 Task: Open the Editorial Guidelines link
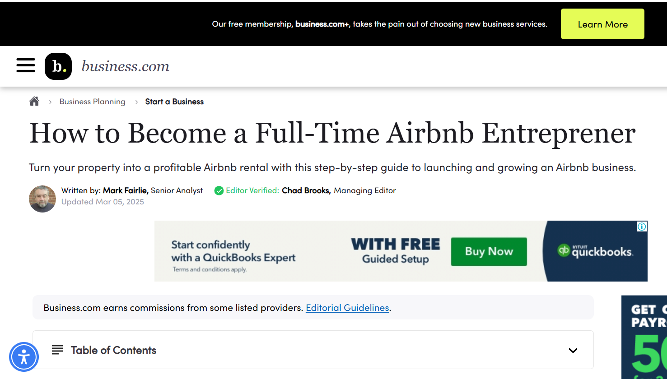[x=347, y=308]
